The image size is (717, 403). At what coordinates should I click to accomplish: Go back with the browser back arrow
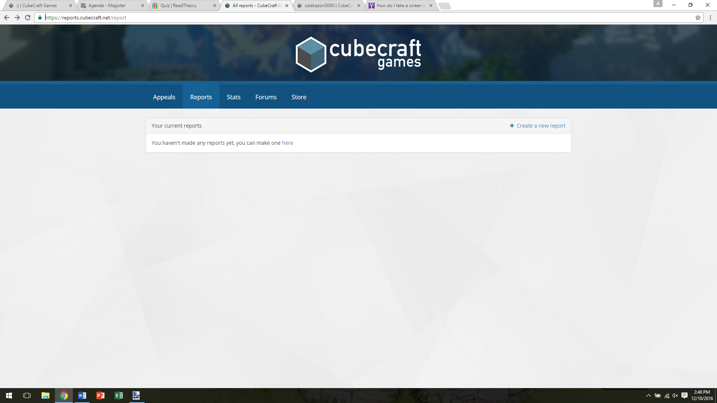point(7,18)
